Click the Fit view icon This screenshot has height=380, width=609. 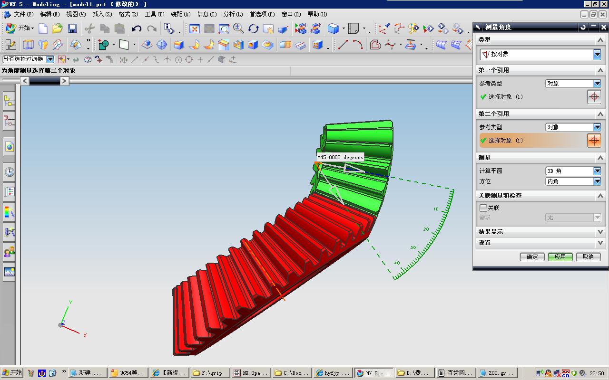(195, 29)
